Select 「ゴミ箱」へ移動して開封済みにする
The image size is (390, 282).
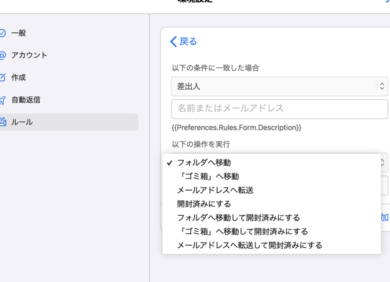point(242,232)
